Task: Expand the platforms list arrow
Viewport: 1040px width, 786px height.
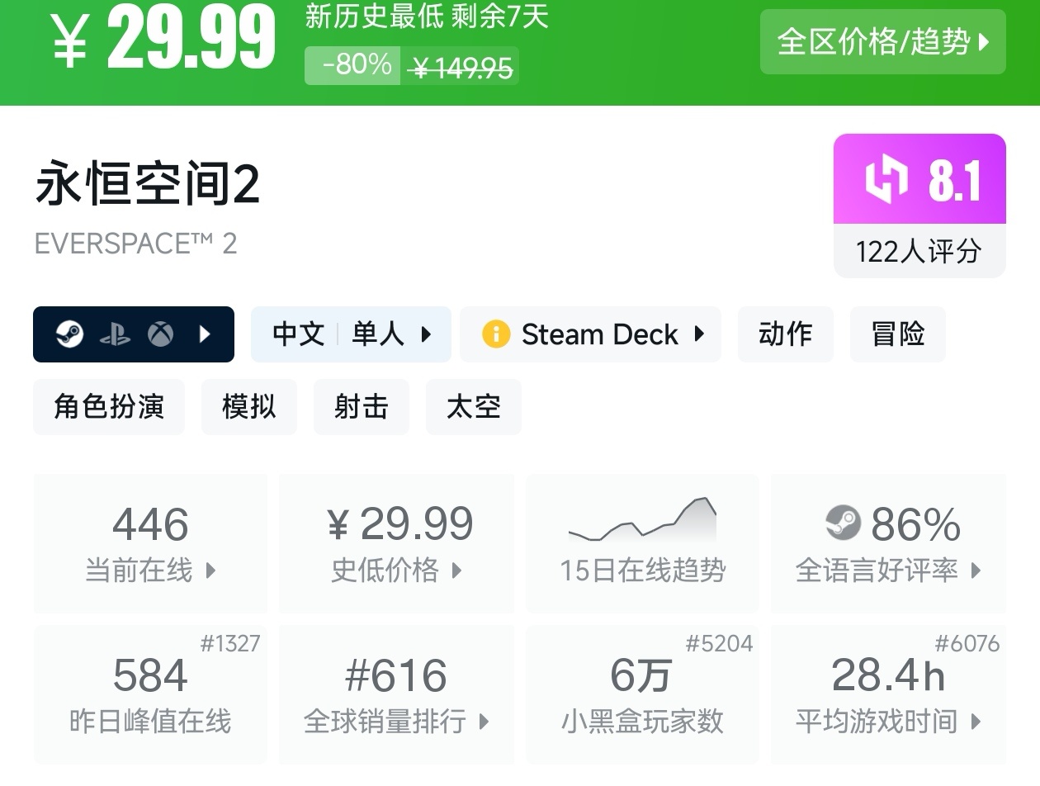Action: [x=206, y=334]
